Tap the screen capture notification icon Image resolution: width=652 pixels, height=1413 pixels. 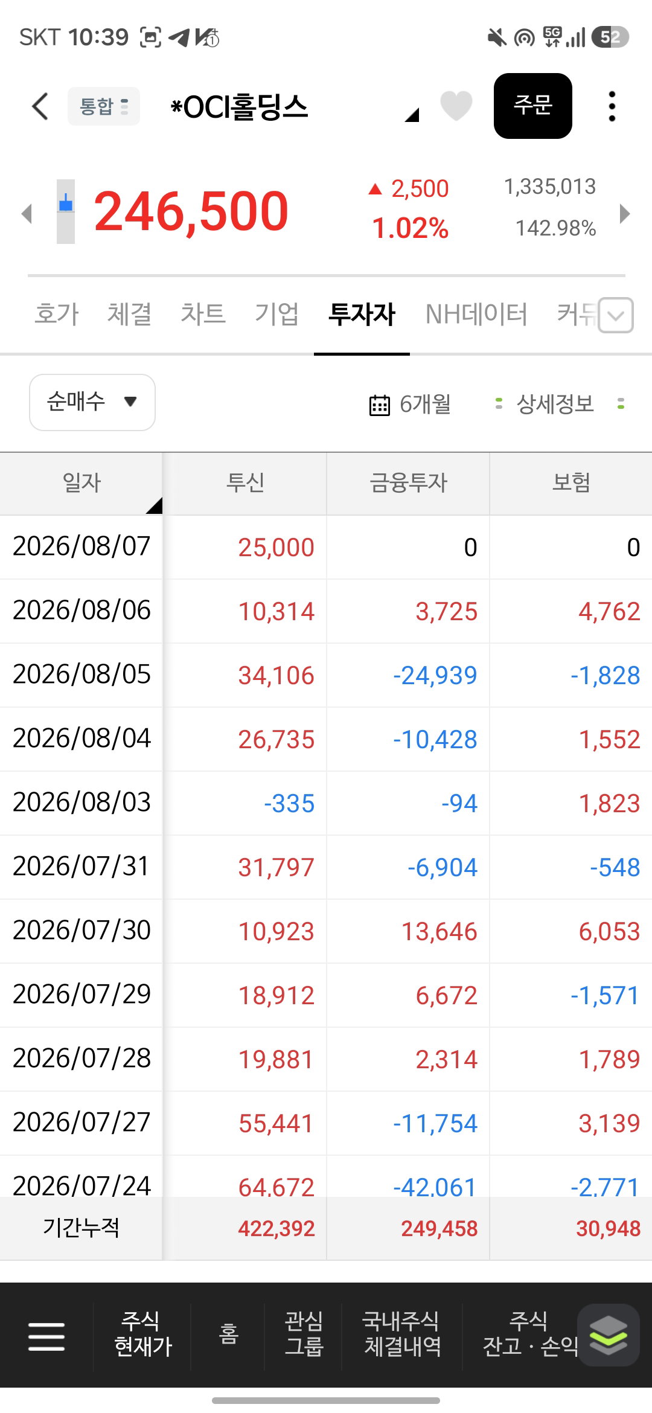[151, 37]
